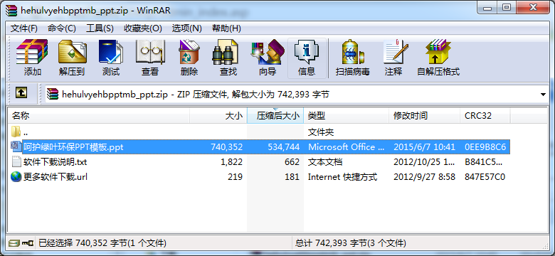
Task: Open the 选项(N) menu
Action: tap(187, 28)
